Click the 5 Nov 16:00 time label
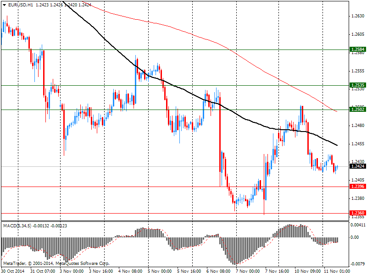The width and height of the screenshot is (367, 275). pos(189,271)
